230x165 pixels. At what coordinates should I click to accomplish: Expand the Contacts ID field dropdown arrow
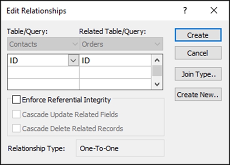[x=73, y=61]
